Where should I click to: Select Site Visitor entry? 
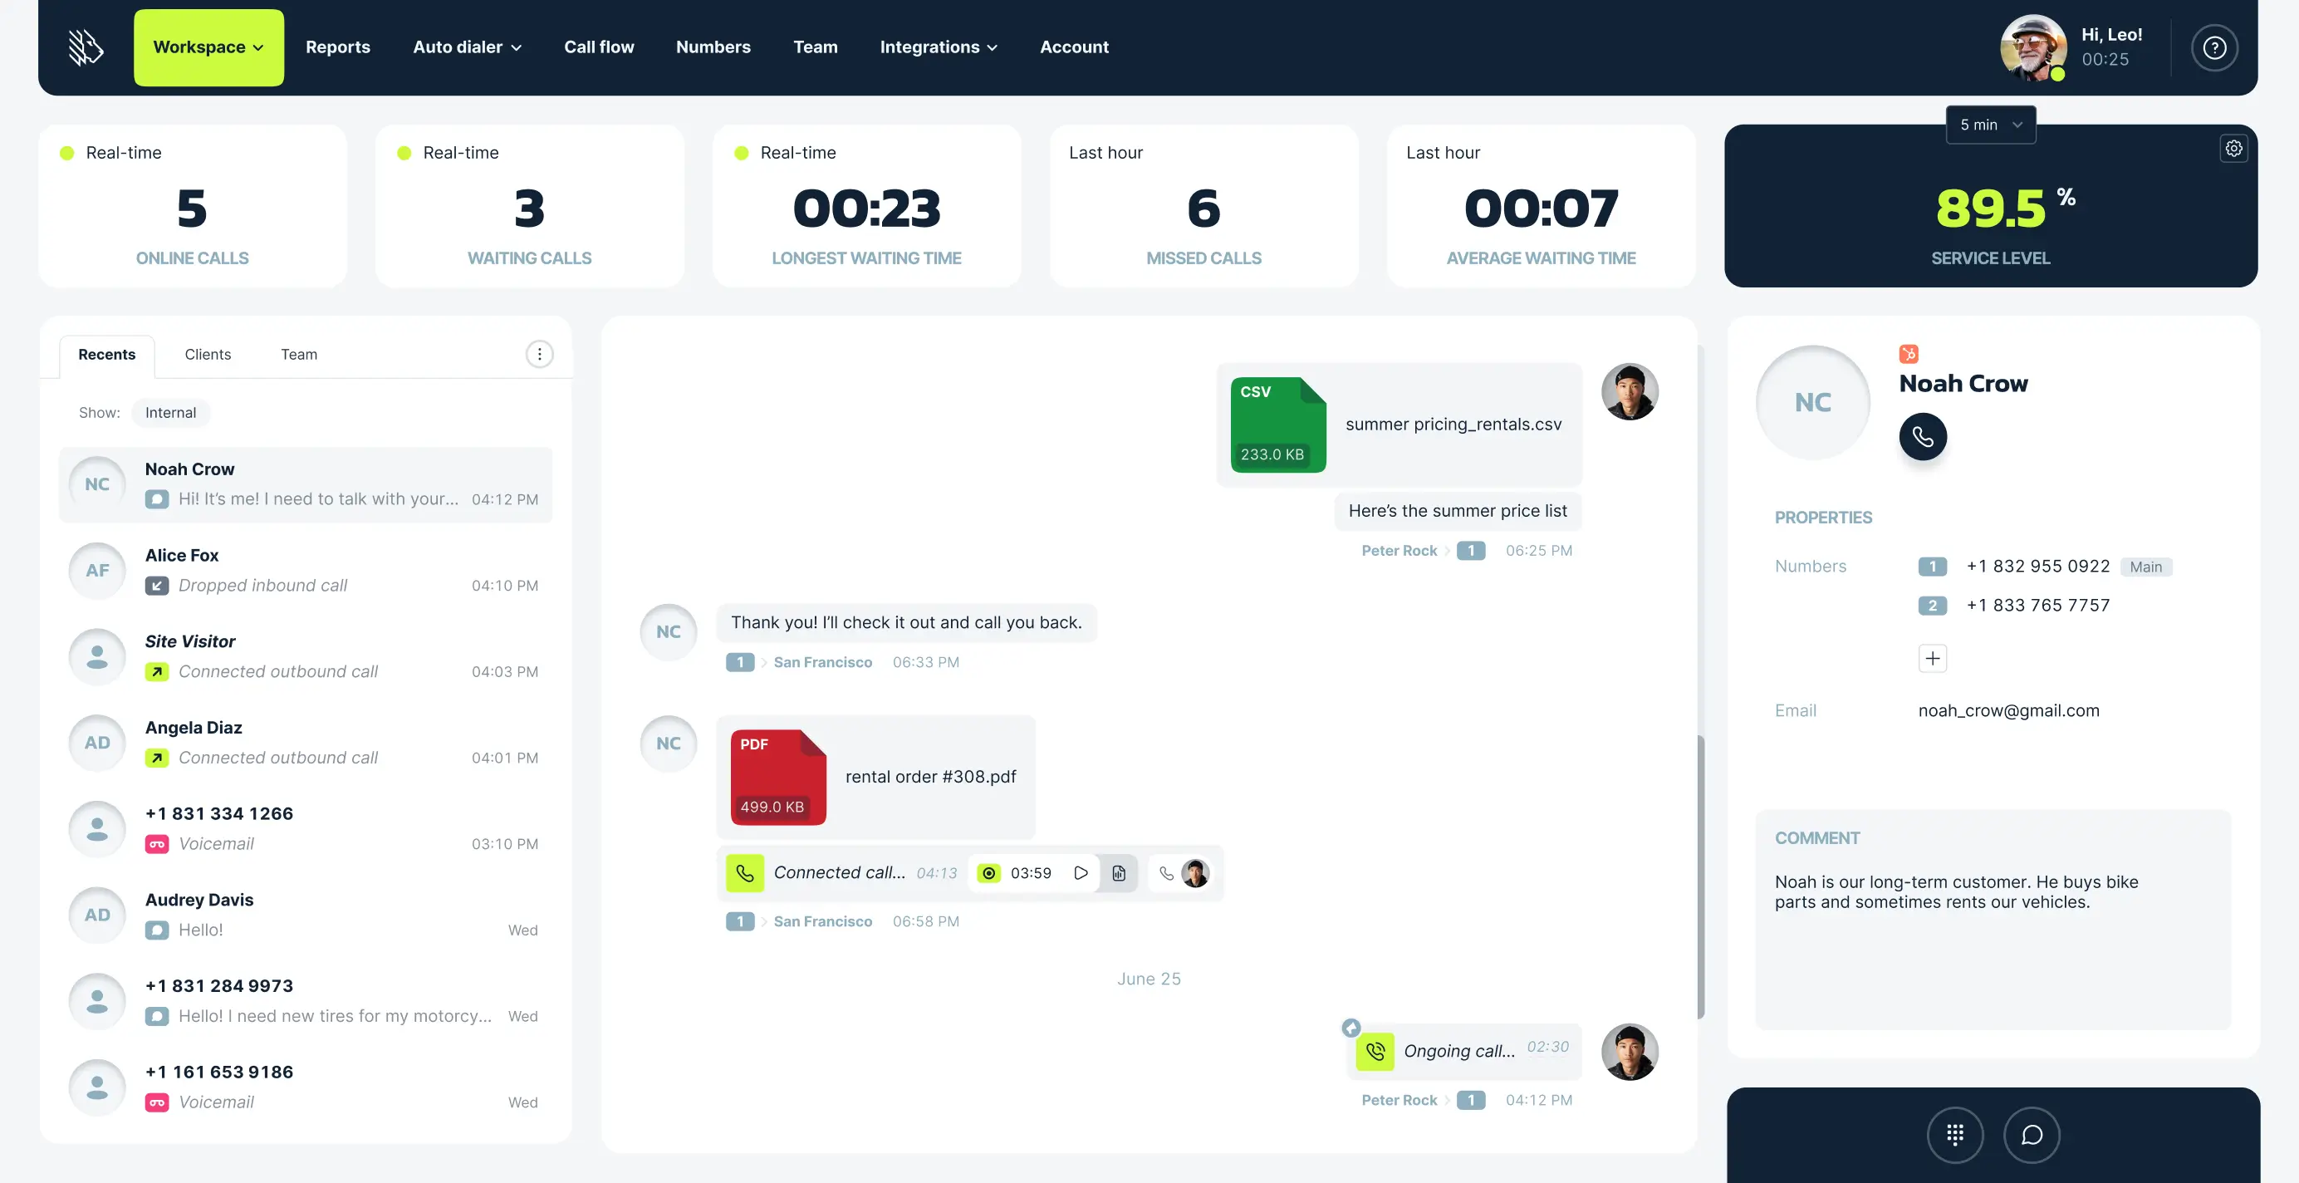[x=305, y=657]
